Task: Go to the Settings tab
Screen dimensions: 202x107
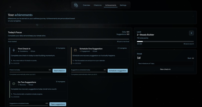Action: (x=123, y=5)
